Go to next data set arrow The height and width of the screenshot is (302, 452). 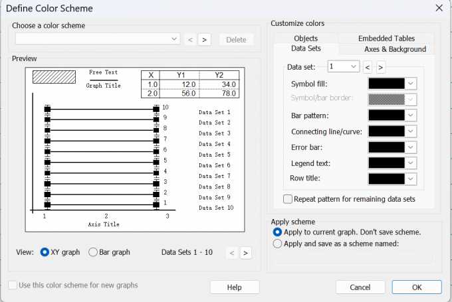pos(380,68)
